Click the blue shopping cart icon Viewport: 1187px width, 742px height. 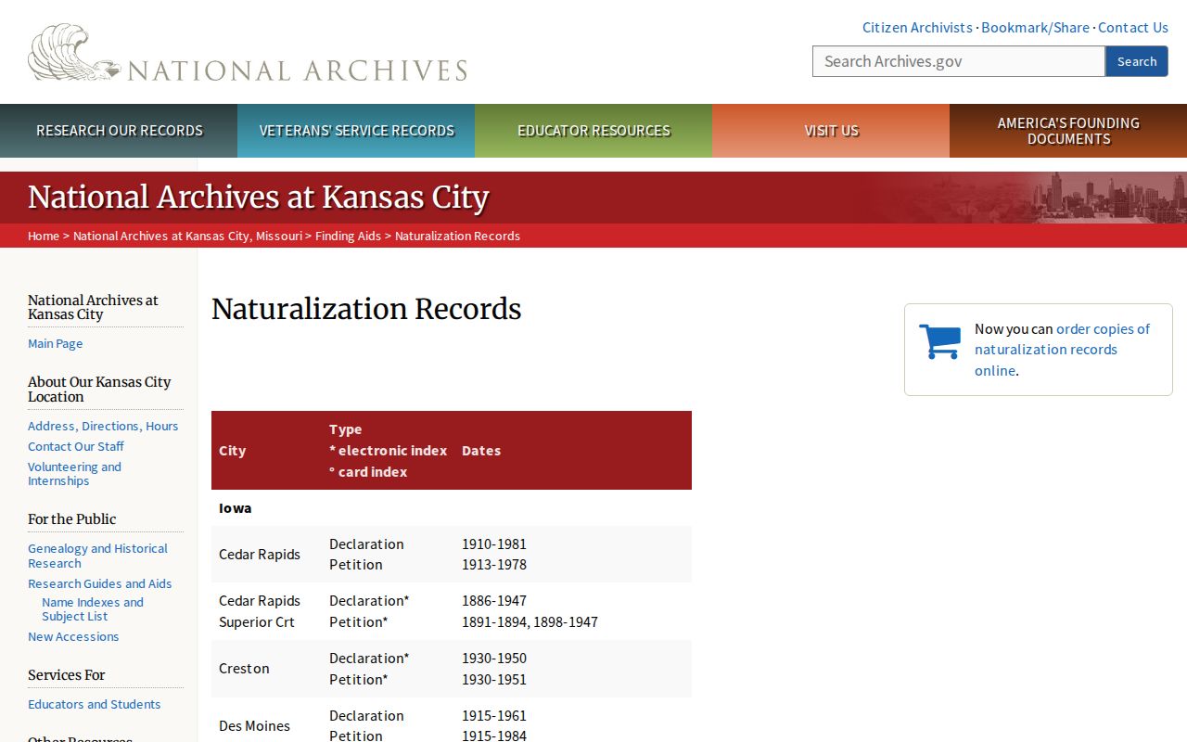pos(940,341)
